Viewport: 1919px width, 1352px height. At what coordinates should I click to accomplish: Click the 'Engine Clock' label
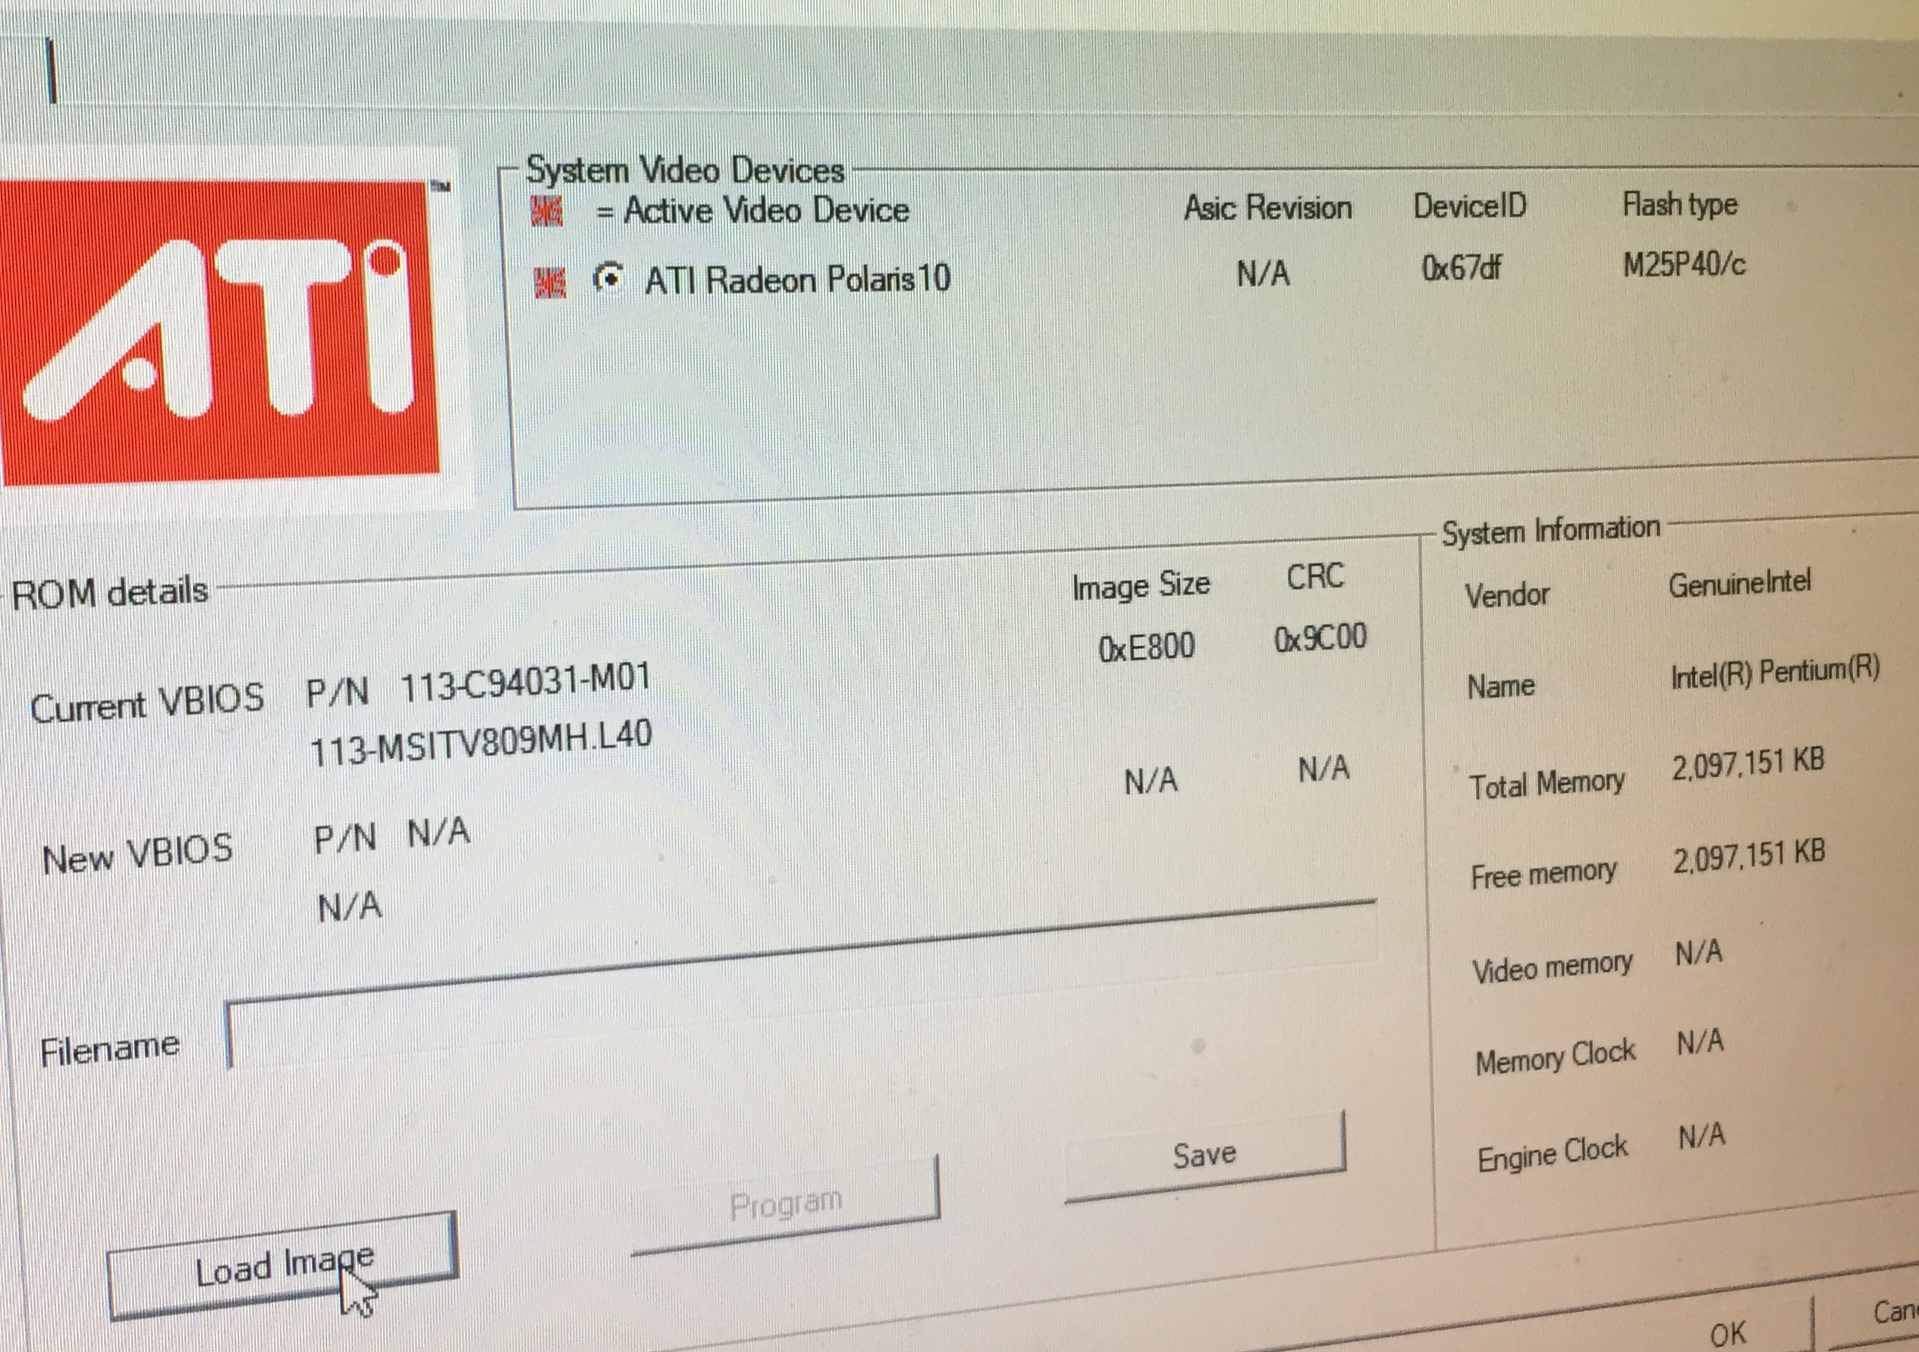[1552, 1154]
